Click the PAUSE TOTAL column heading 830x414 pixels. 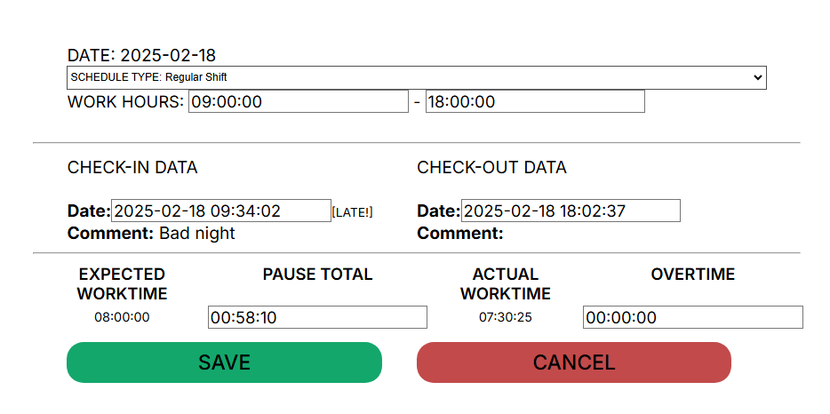pos(317,275)
